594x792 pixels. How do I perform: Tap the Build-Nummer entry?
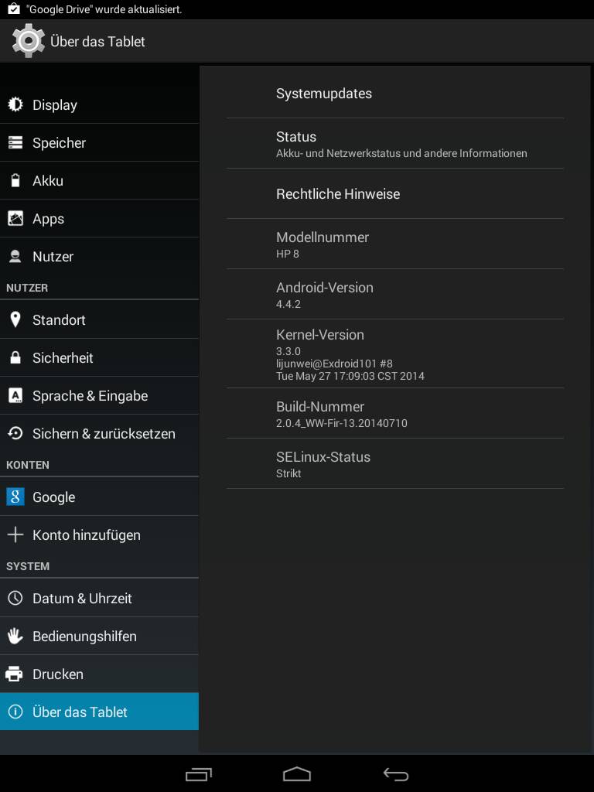click(x=395, y=414)
